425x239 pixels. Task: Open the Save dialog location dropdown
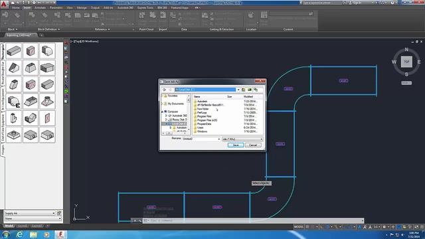238,90
